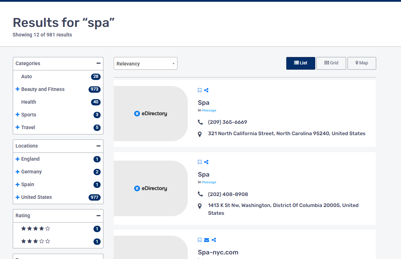Image resolution: width=401 pixels, height=259 pixels.
Task: Collapse the Rating filter panel
Action: [x=98, y=215]
